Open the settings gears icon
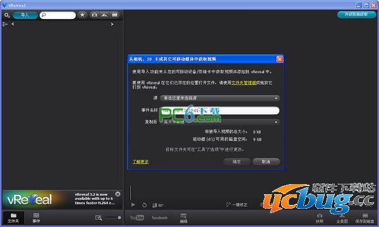 [x=7, y=15]
